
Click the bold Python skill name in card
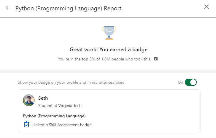tap(54, 116)
